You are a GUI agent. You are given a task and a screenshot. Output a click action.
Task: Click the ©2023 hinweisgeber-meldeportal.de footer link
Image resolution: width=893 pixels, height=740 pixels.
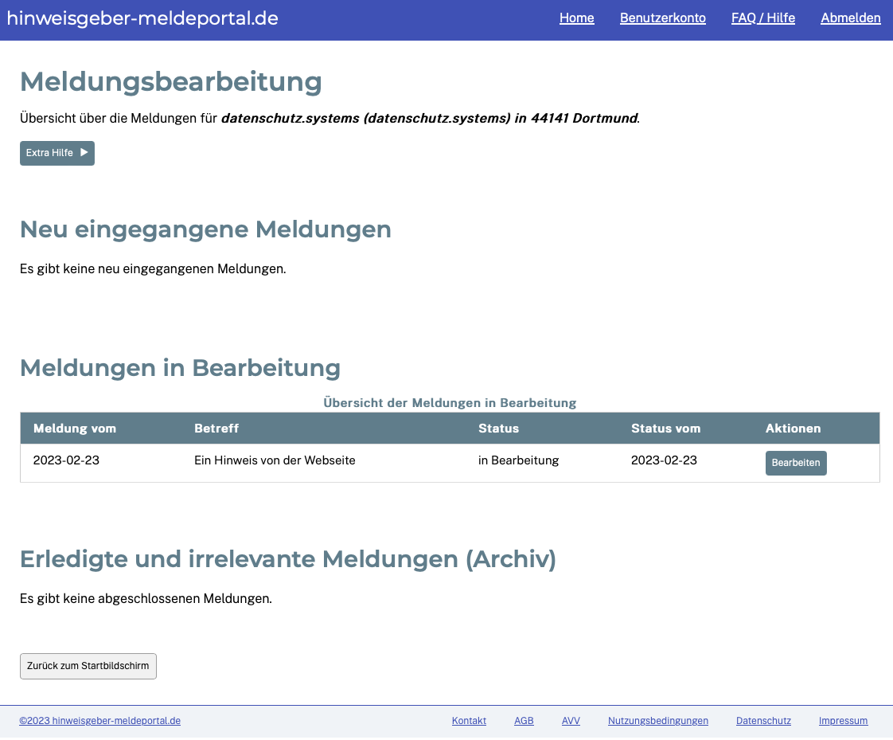[100, 721]
